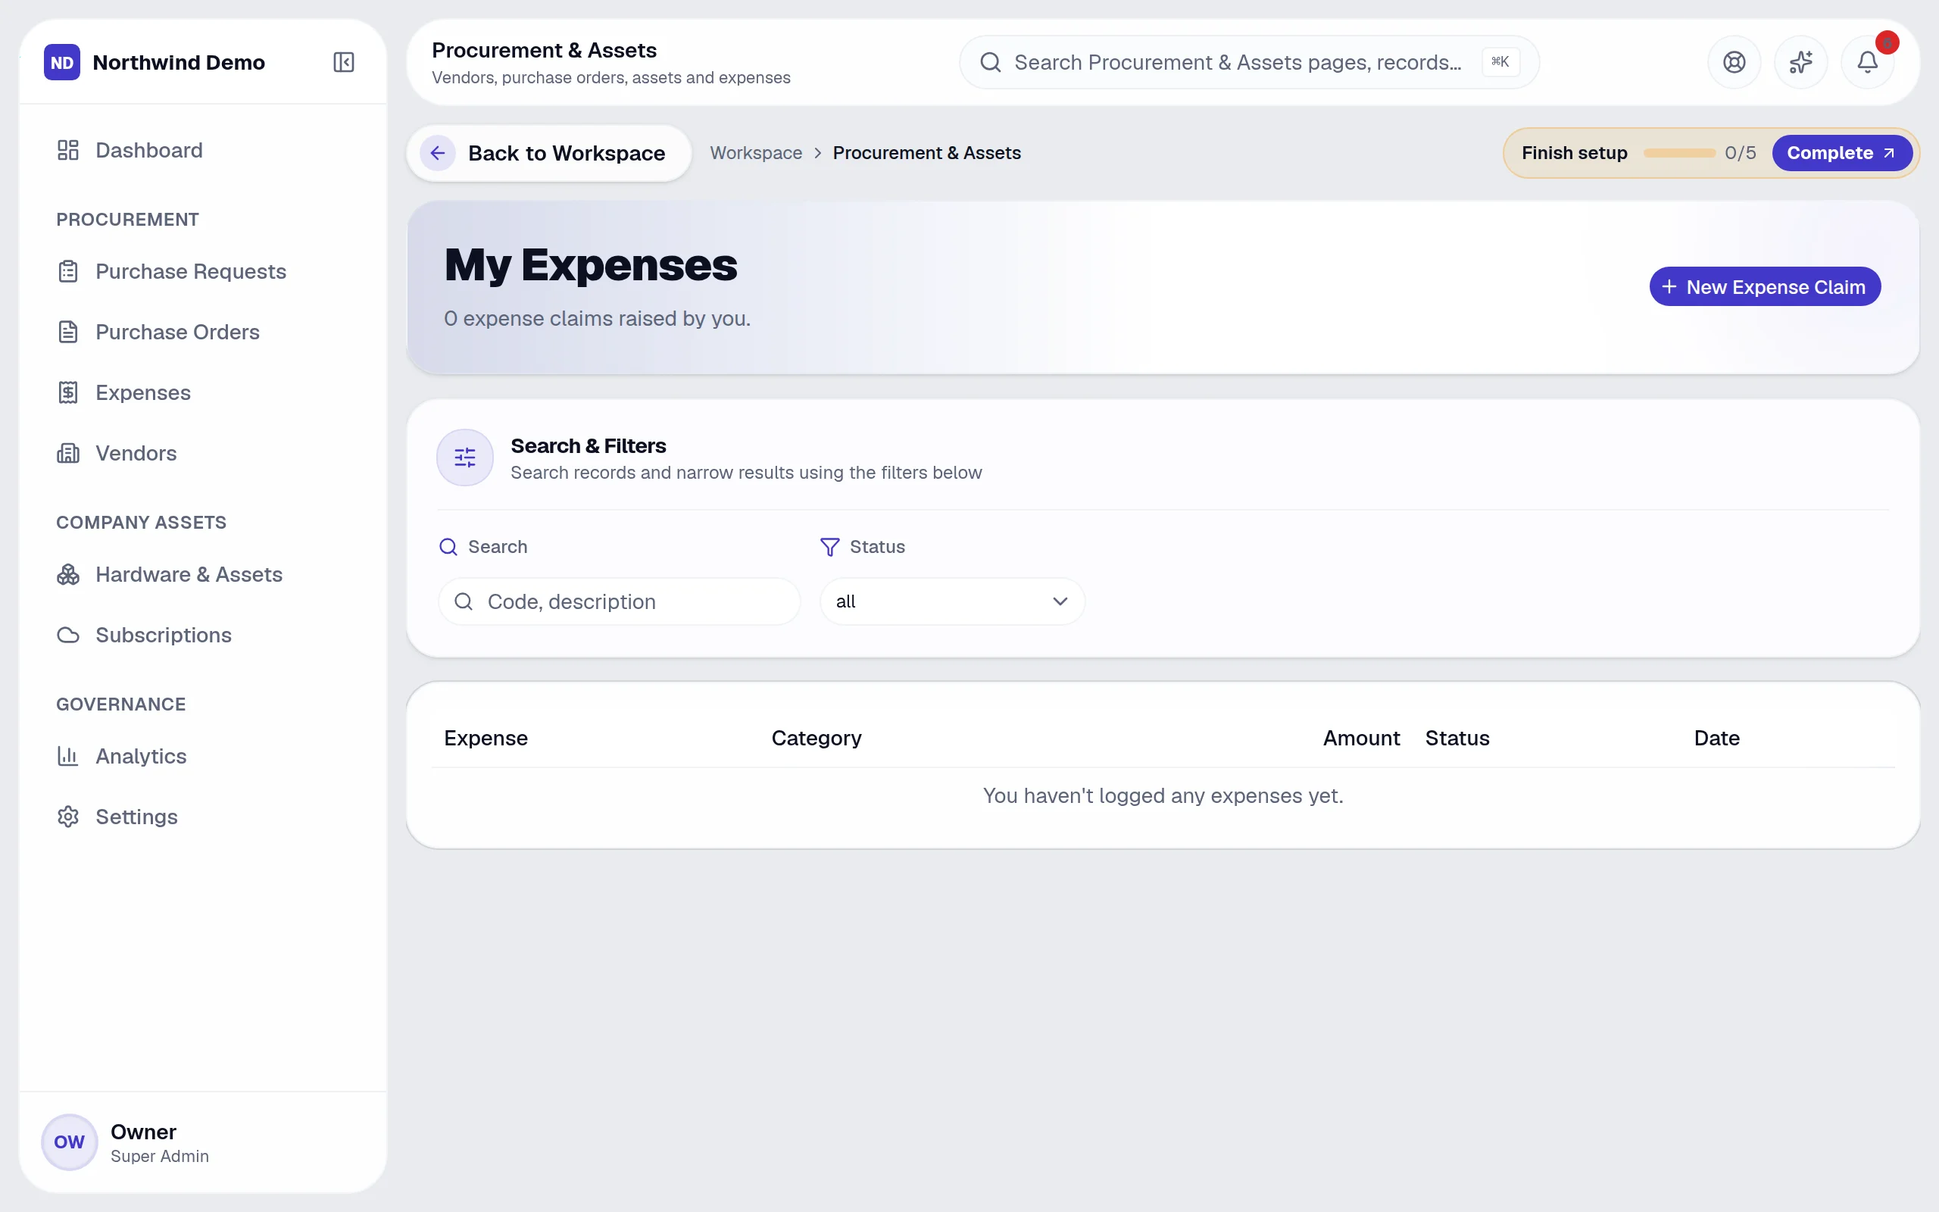This screenshot has height=1212, width=1939.
Task: Focus the global Procurement & Assets search box
Action: [x=1248, y=63]
